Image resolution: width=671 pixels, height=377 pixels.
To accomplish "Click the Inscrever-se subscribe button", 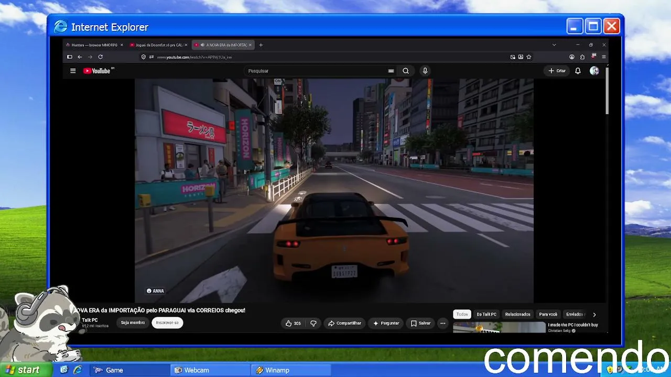I will pos(167,323).
